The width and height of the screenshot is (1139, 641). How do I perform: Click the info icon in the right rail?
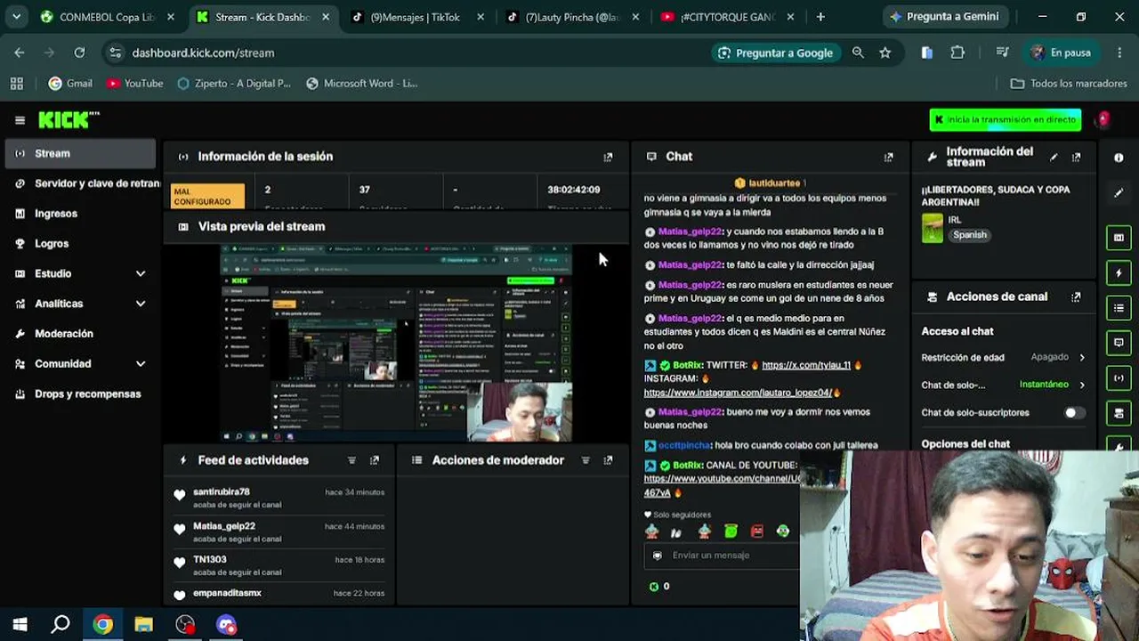tap(1119, 158)
